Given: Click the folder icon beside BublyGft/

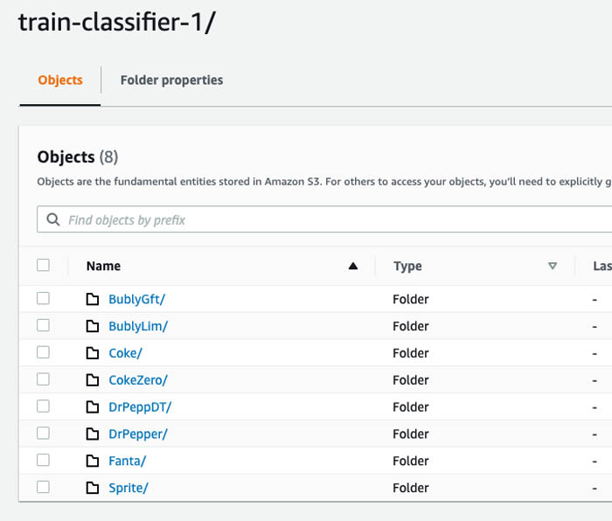Looking at the screenshot, I should [93, 299].
